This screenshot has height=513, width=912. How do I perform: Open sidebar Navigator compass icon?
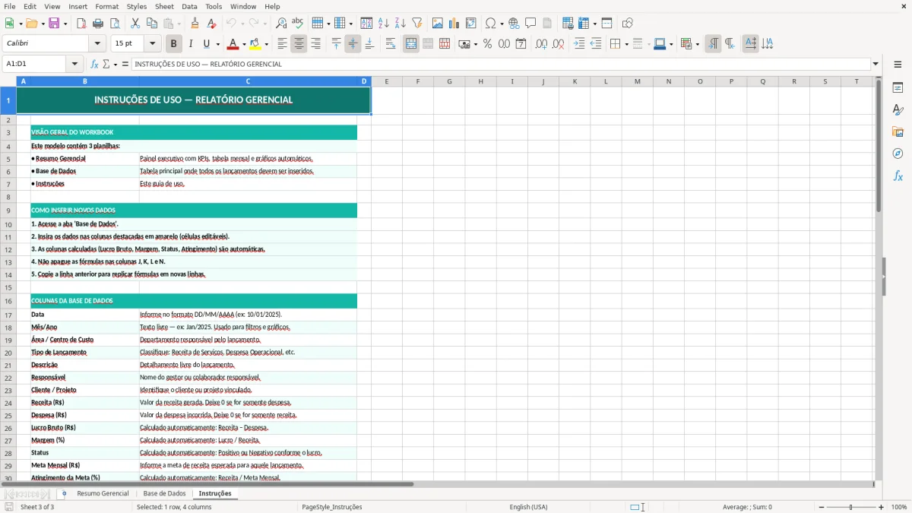(898, 154)
